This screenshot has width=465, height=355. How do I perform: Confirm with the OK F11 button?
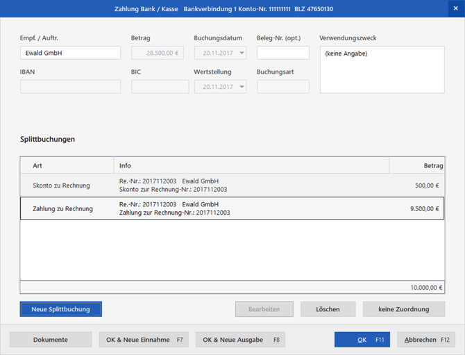[362, 340]
